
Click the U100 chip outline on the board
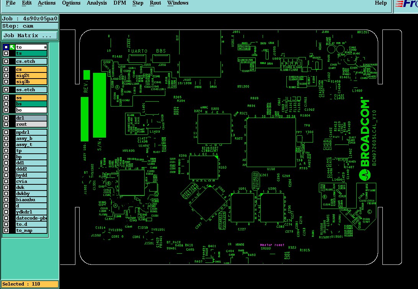pyautogui.click(x=271, y=142)
